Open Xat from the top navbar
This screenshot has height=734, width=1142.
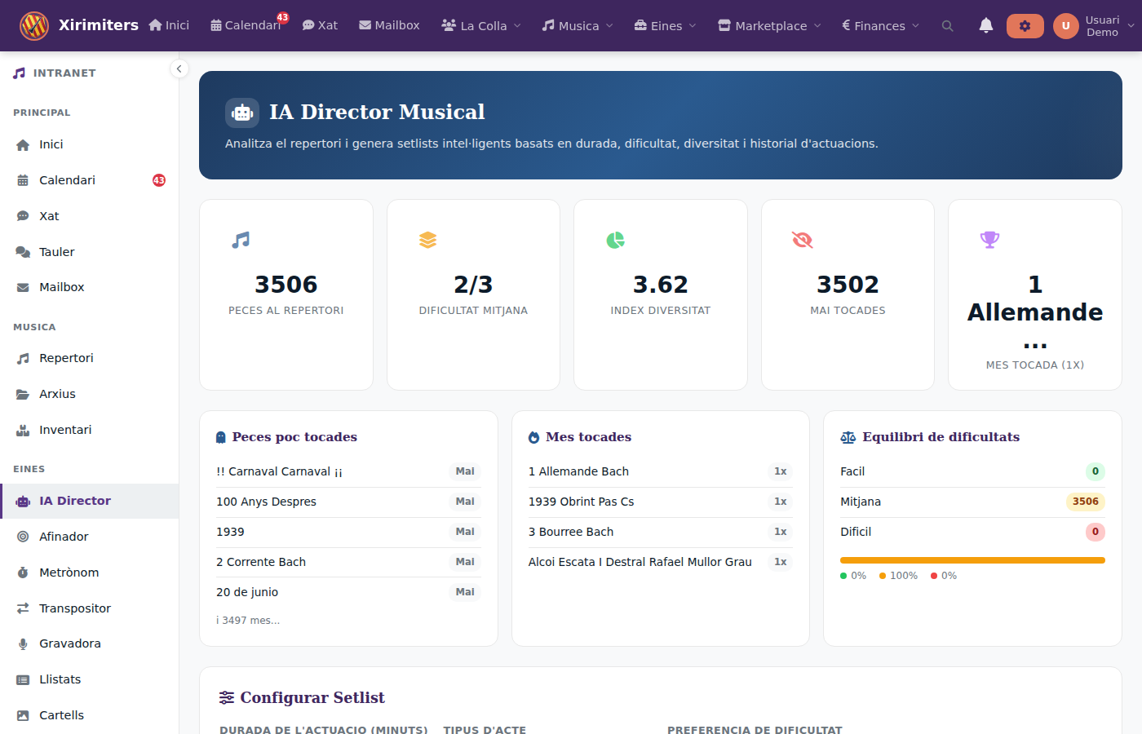click(x=320, y=26)
